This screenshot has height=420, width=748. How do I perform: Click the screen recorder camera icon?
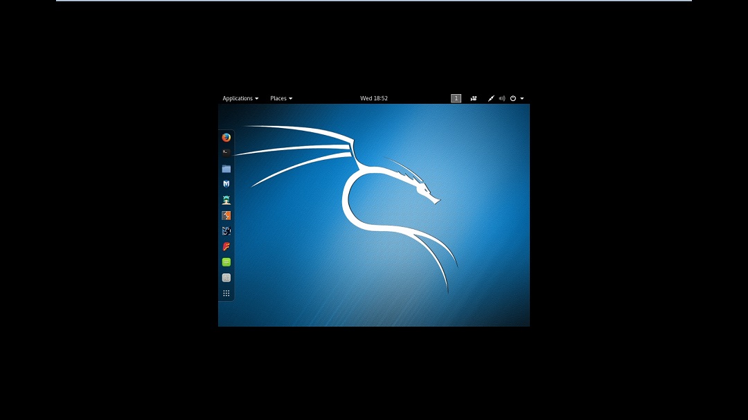[x=474, y=98]
